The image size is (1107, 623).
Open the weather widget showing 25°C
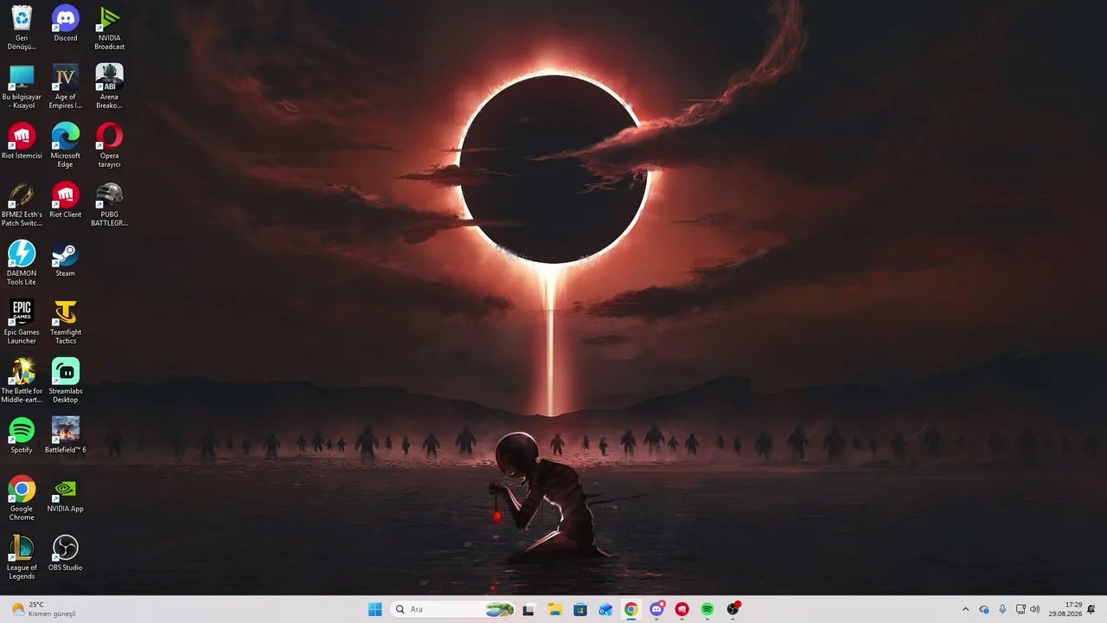pos(43,609)
